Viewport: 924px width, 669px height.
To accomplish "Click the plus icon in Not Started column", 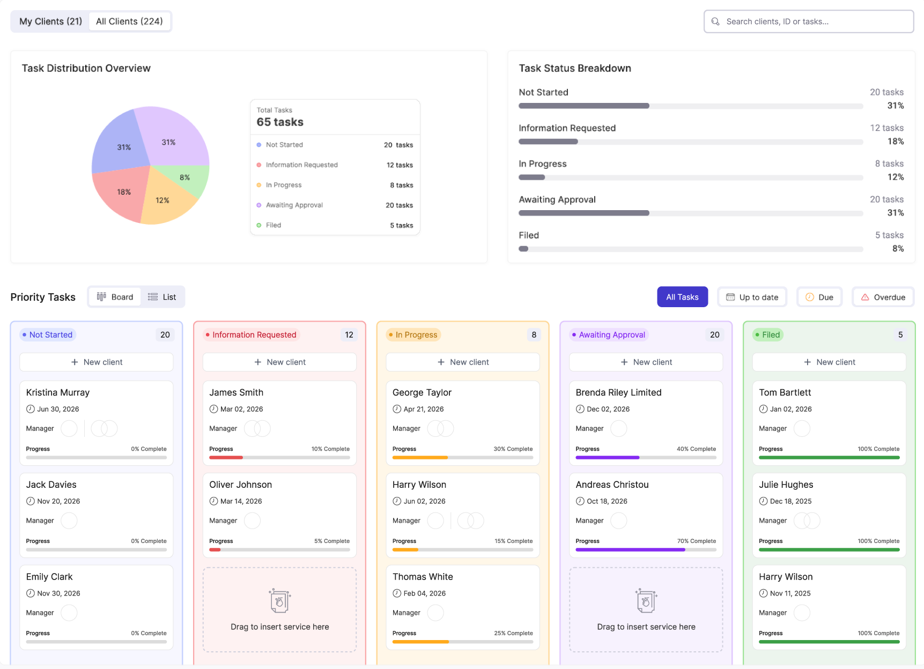I will pos(75,362).
